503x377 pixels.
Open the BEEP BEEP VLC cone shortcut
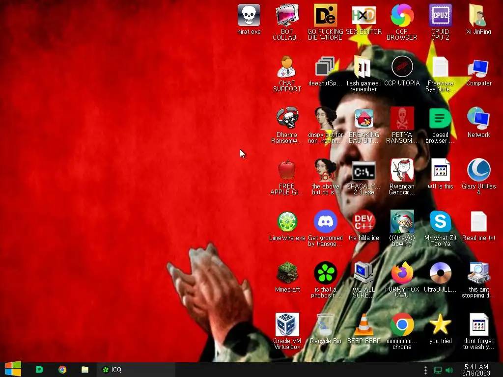click(364, 325)
